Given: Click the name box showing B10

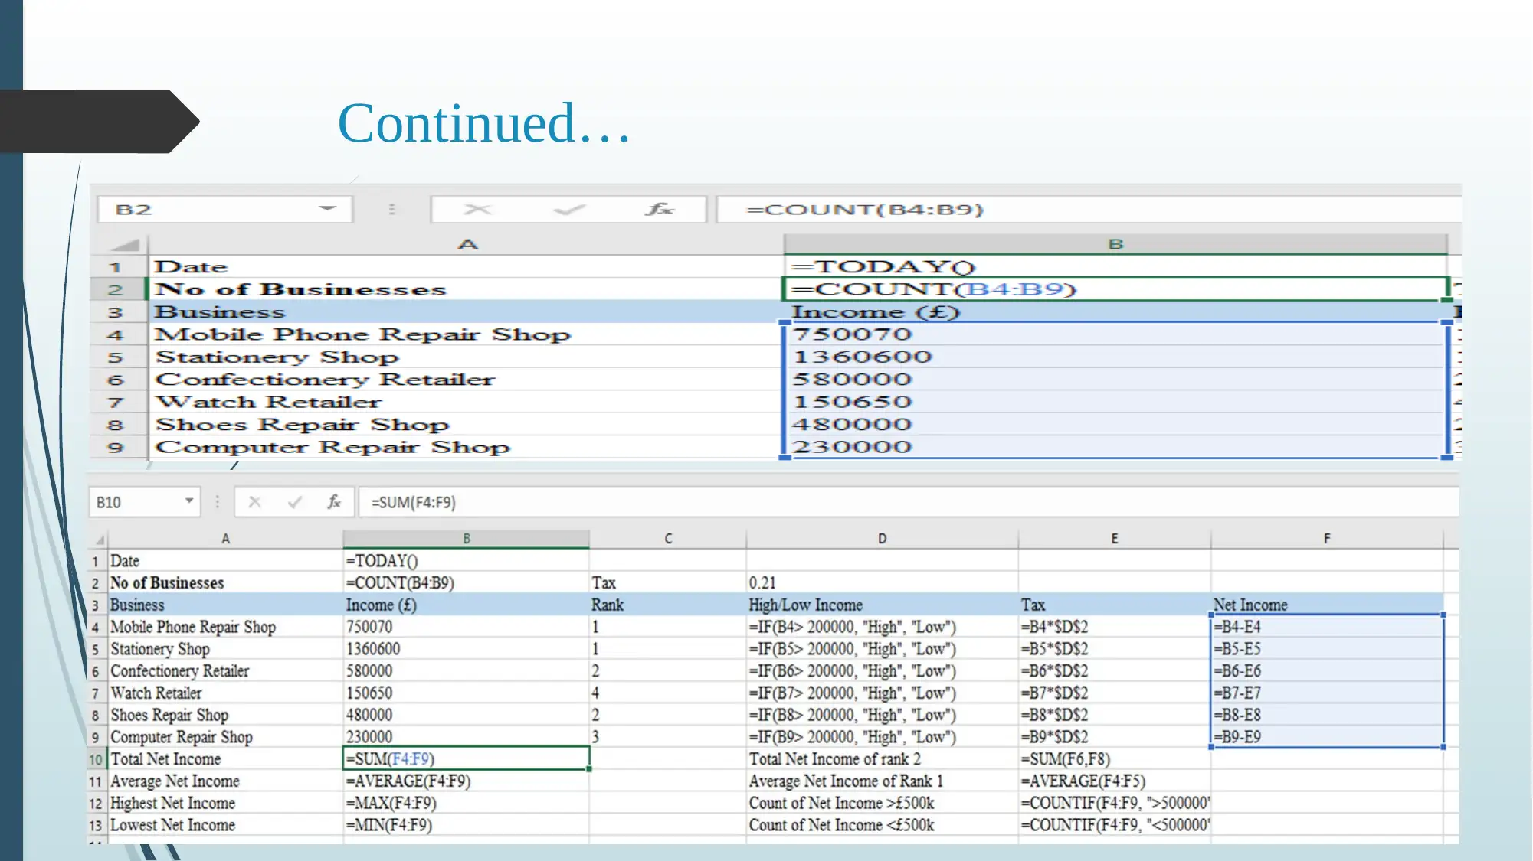Looking at the screenshot, I should (x=144, y=502).
